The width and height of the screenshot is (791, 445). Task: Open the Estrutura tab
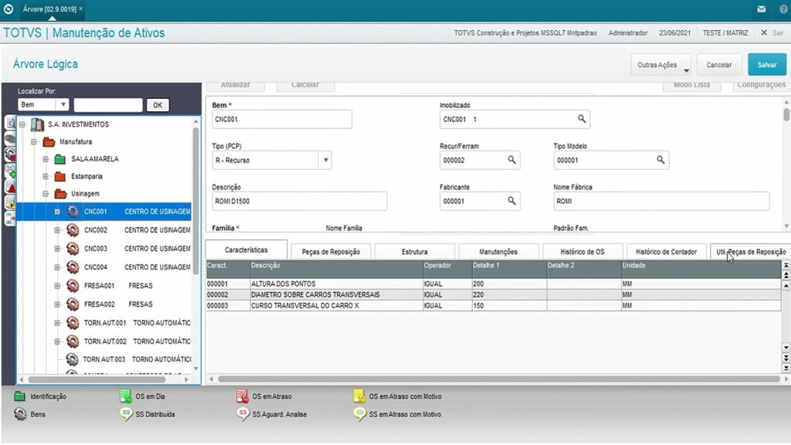pyautogui.click(x=415, y=252)
